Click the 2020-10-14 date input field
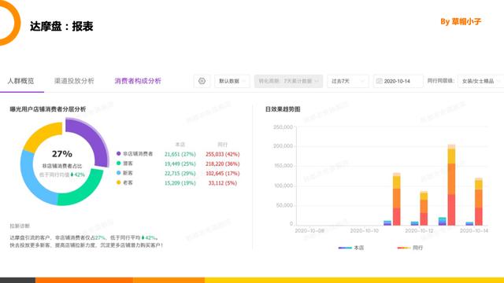 398,81
